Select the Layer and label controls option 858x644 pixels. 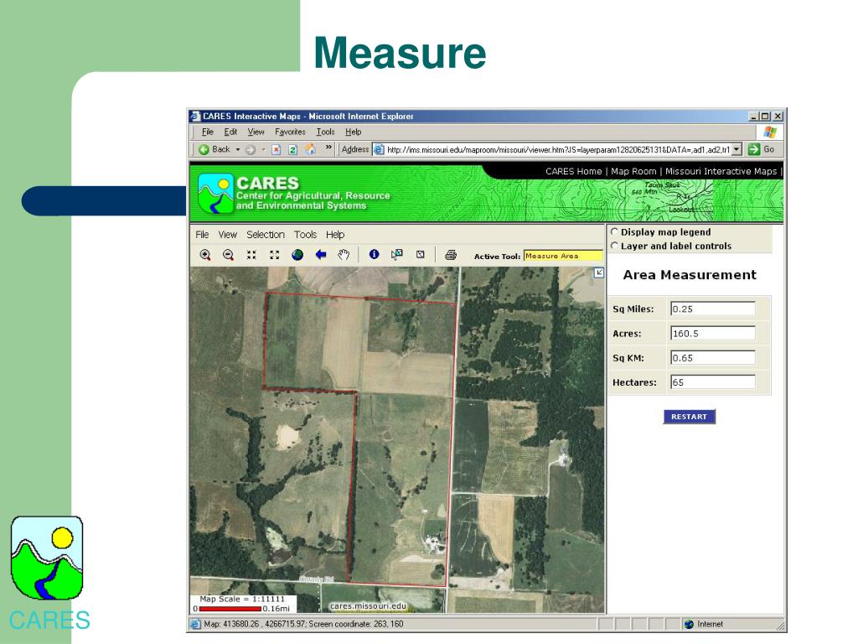coord(614,246)
